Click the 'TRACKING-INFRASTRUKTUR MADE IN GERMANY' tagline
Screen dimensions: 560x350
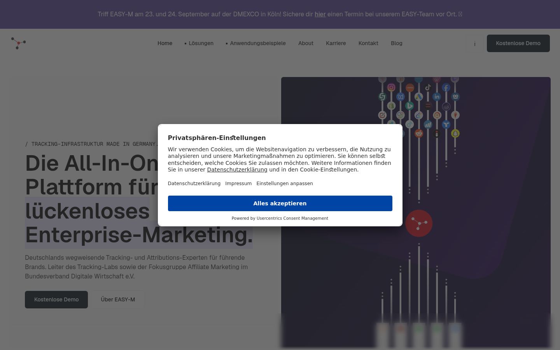pyautogui.click(x=92, y=144)
